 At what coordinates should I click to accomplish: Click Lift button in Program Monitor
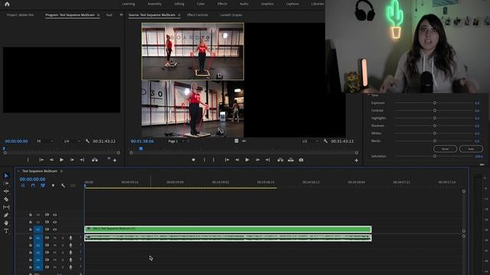94,160
